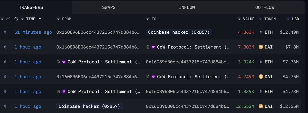Click the value 1.839K
The height and width of the screenshot is (113, 308).
pyautogui.click(x=246, y=91)
